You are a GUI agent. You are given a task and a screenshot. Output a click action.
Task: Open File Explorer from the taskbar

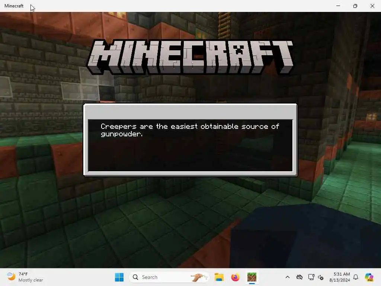219,277
